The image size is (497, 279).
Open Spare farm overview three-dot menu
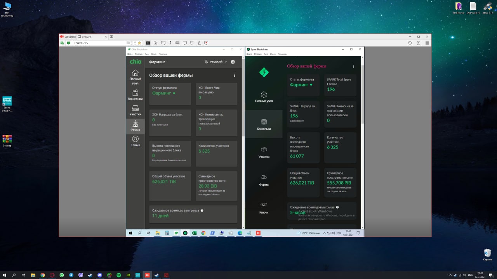pyautogui.click(x=353, y=66)
